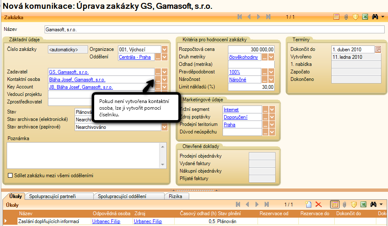
Task: Open the Náročnost dropdown arrow
Action: 272,79
